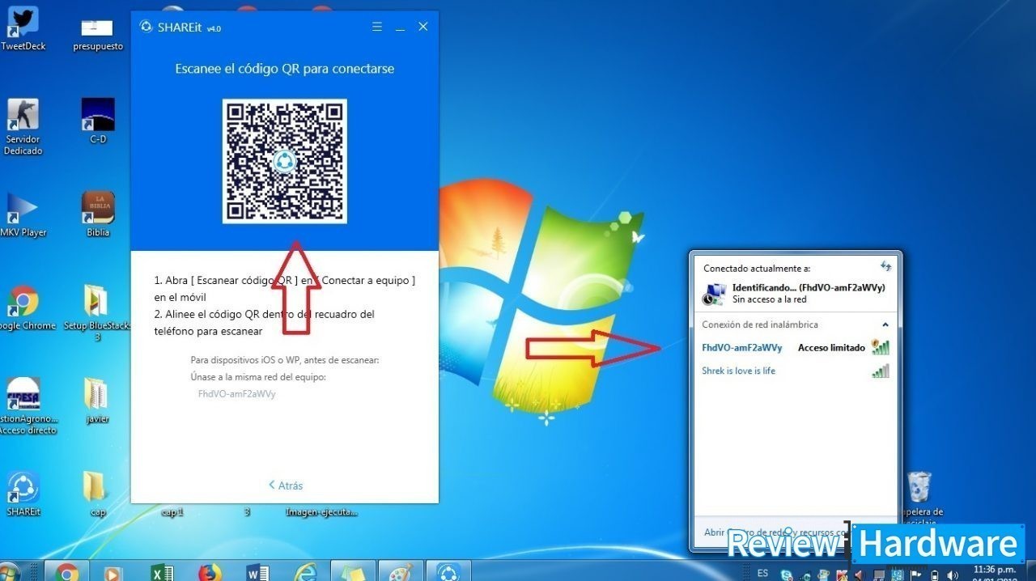Close the SHAREit window
The width and height of the screenshot is (1036, 581).
[x=422, y=27]
